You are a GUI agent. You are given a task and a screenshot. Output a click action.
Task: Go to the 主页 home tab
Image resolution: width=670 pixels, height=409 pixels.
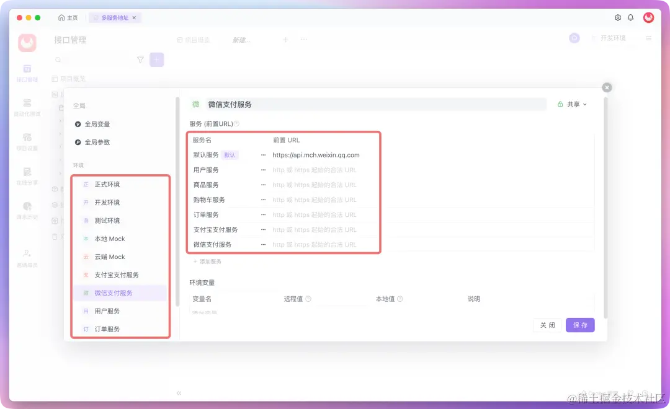[68, 17]
